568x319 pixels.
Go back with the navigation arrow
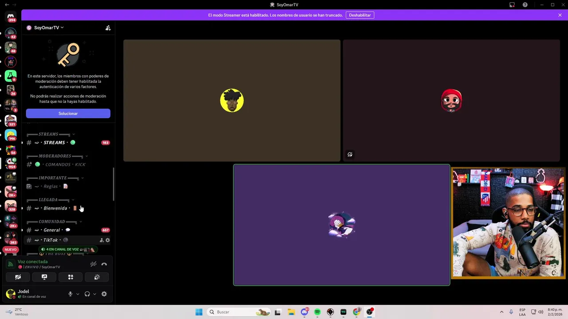[6, 4]
